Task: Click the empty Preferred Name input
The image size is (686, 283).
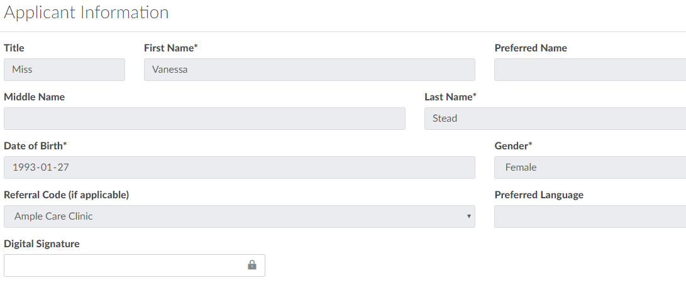Action: click(590, 70)
